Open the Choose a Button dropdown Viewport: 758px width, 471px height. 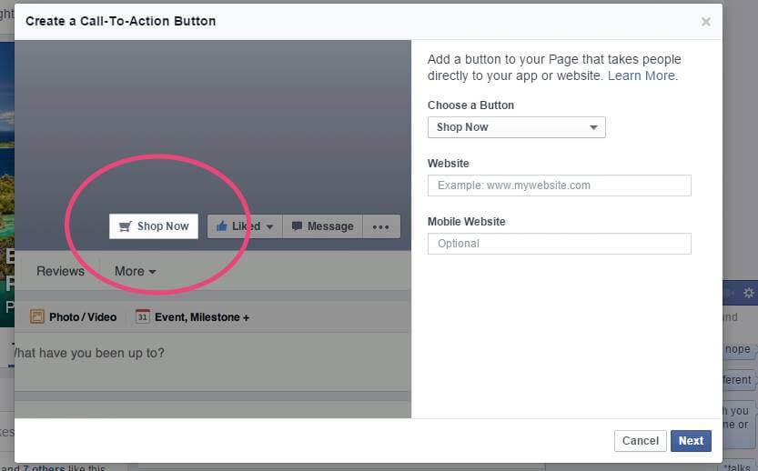pyautogui.click(x=516, y=127)
